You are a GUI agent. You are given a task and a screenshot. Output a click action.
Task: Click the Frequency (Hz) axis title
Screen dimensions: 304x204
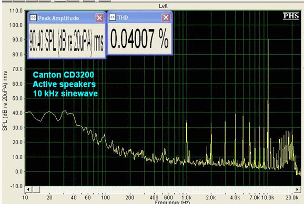click(172, 202)
